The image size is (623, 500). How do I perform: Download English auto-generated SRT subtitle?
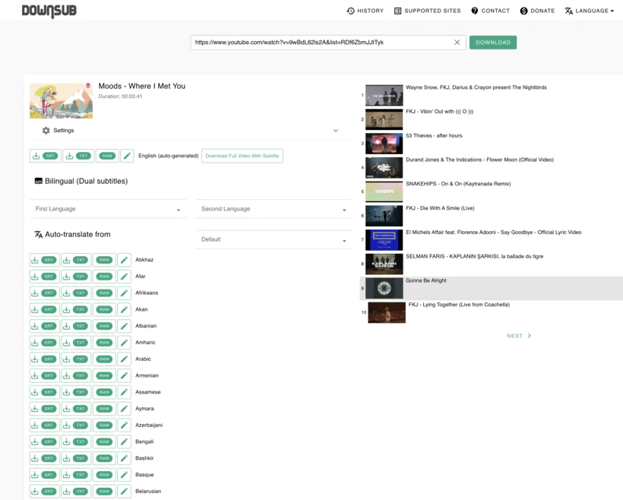46,156
